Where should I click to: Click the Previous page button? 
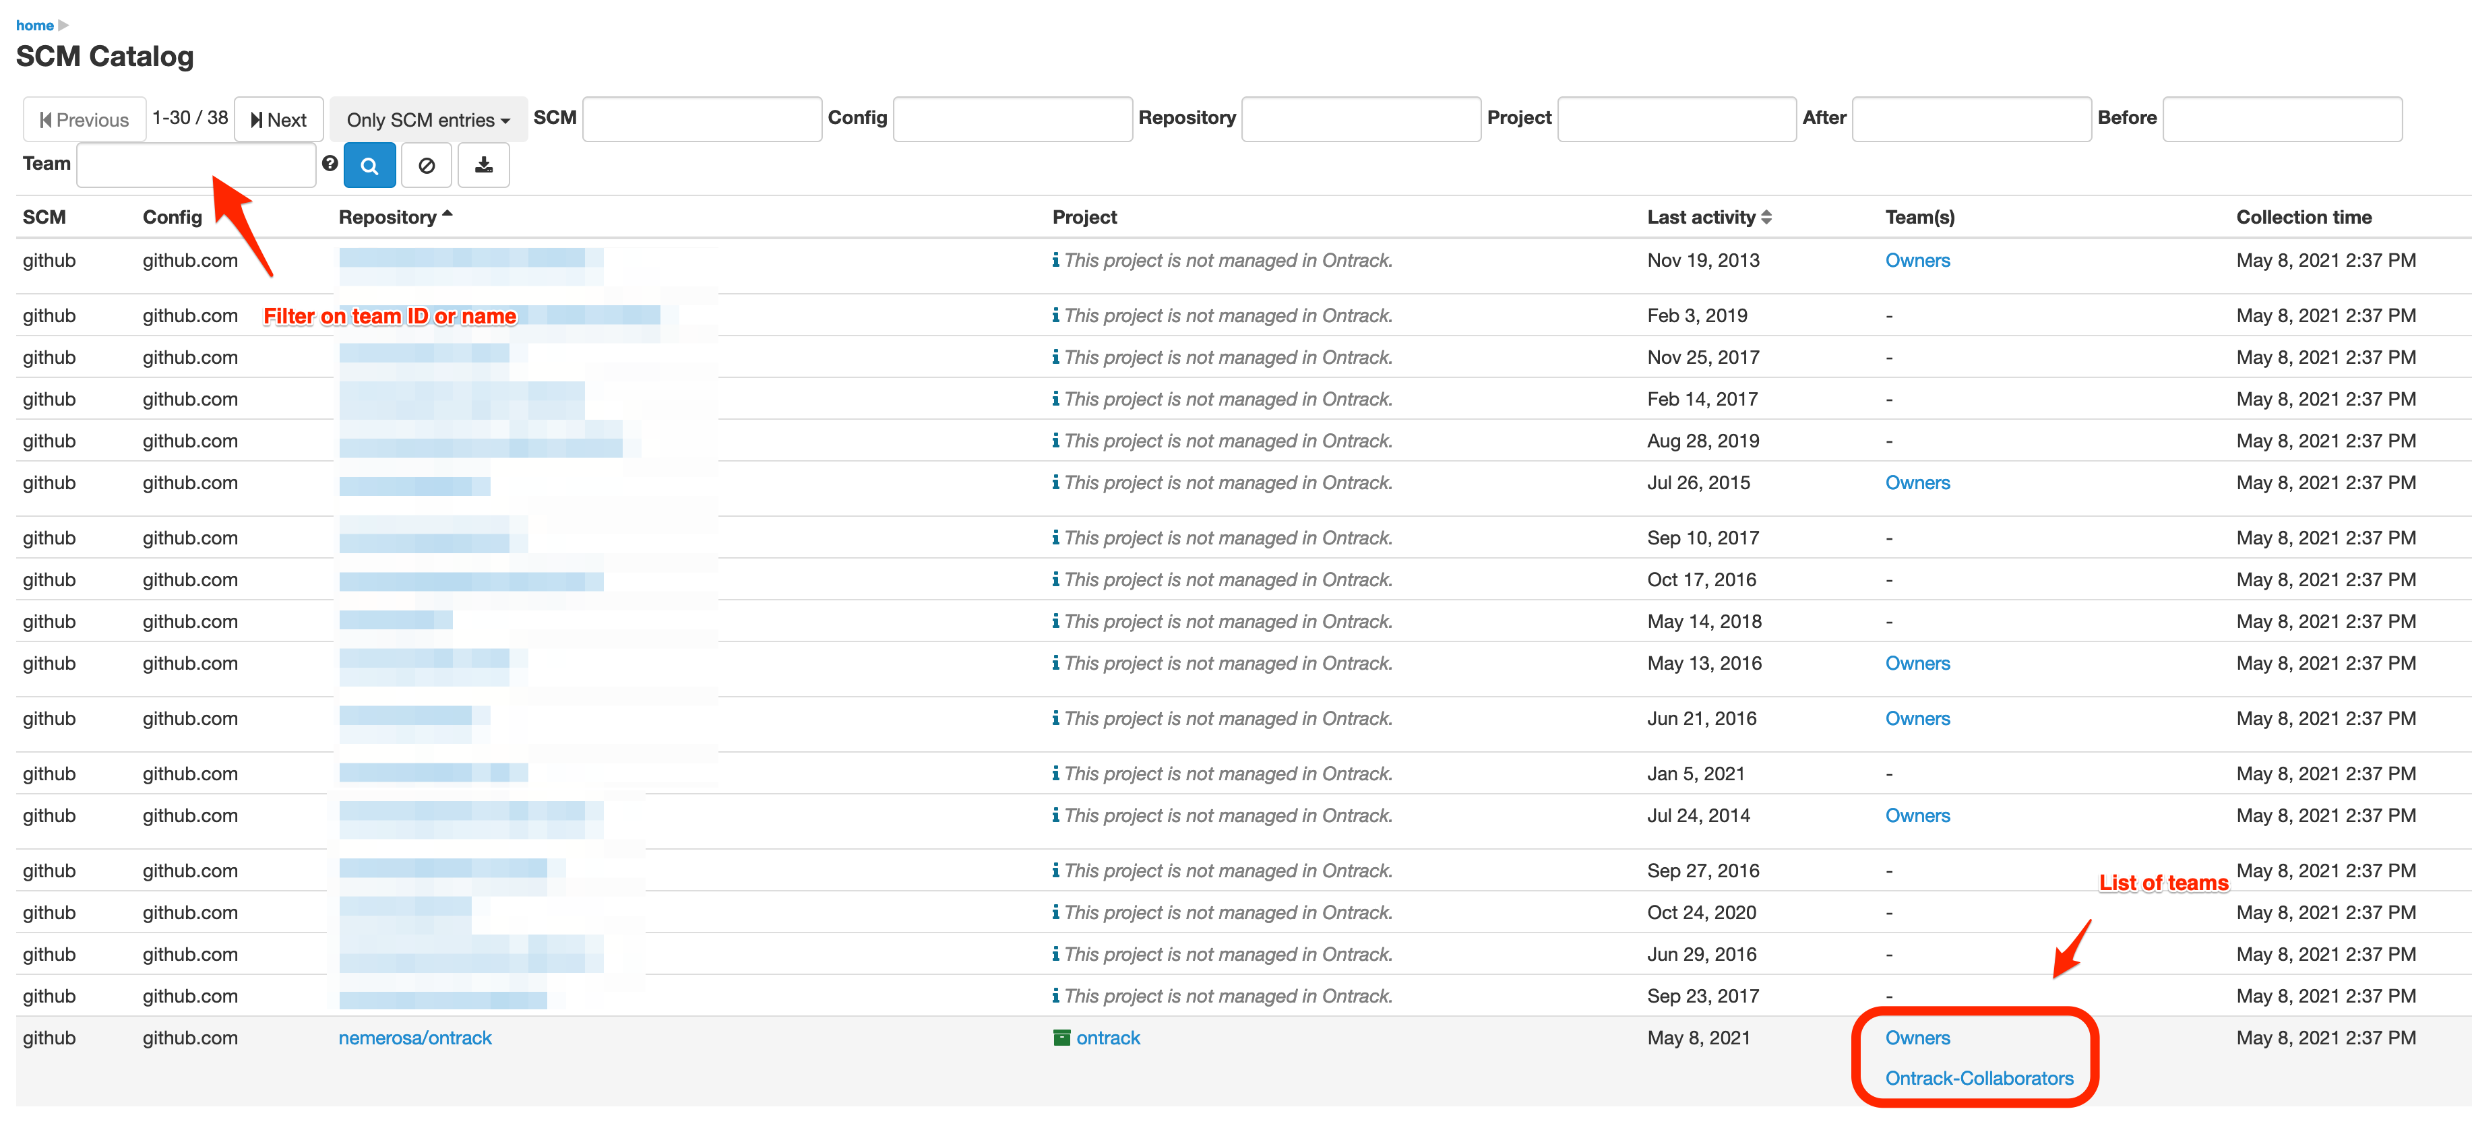pos(84,120)
